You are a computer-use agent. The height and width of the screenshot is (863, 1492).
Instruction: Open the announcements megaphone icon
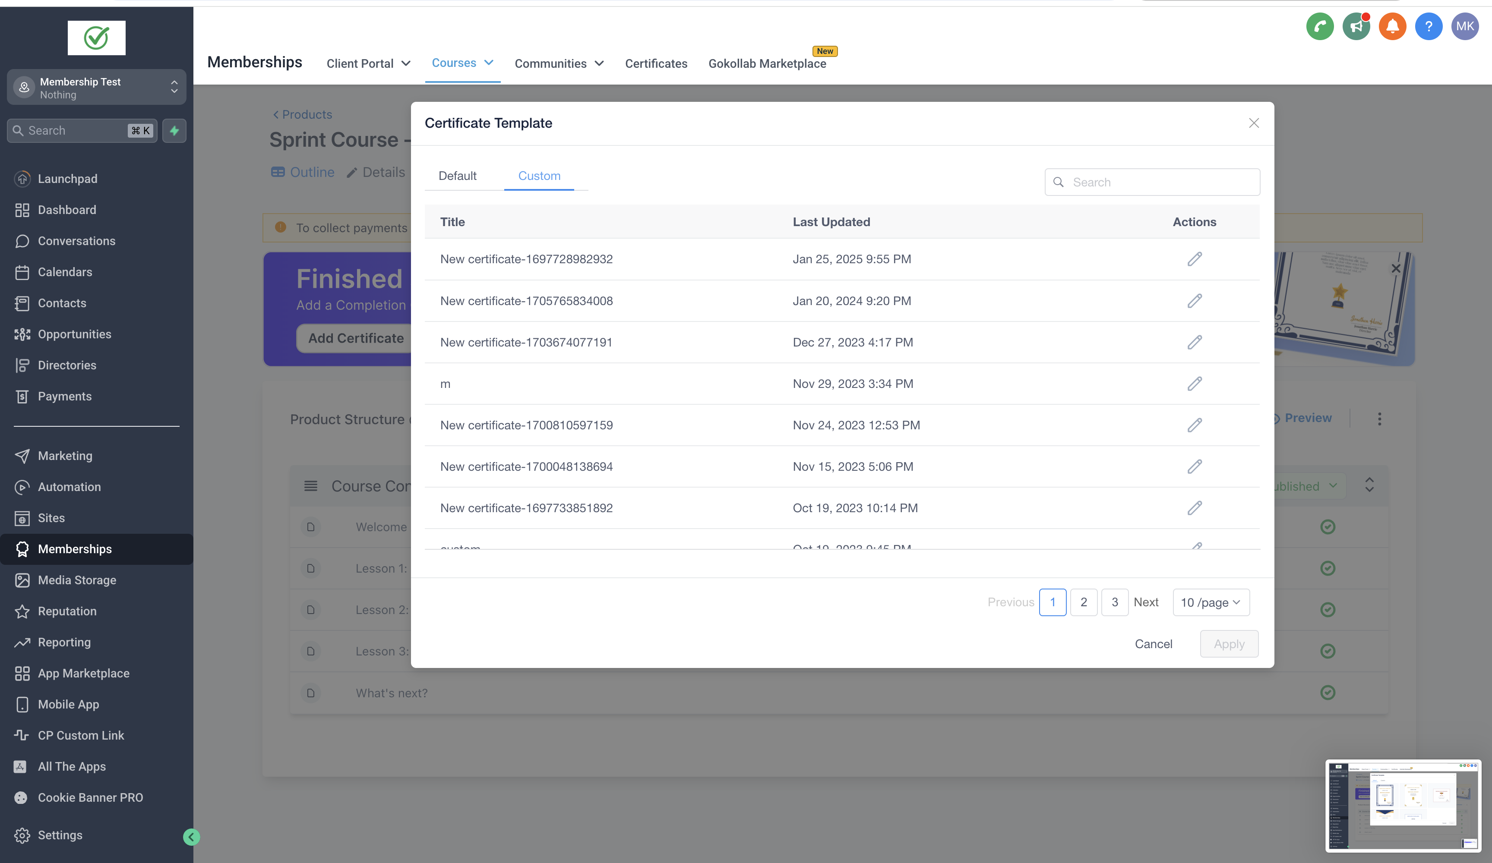point(1356,27)
